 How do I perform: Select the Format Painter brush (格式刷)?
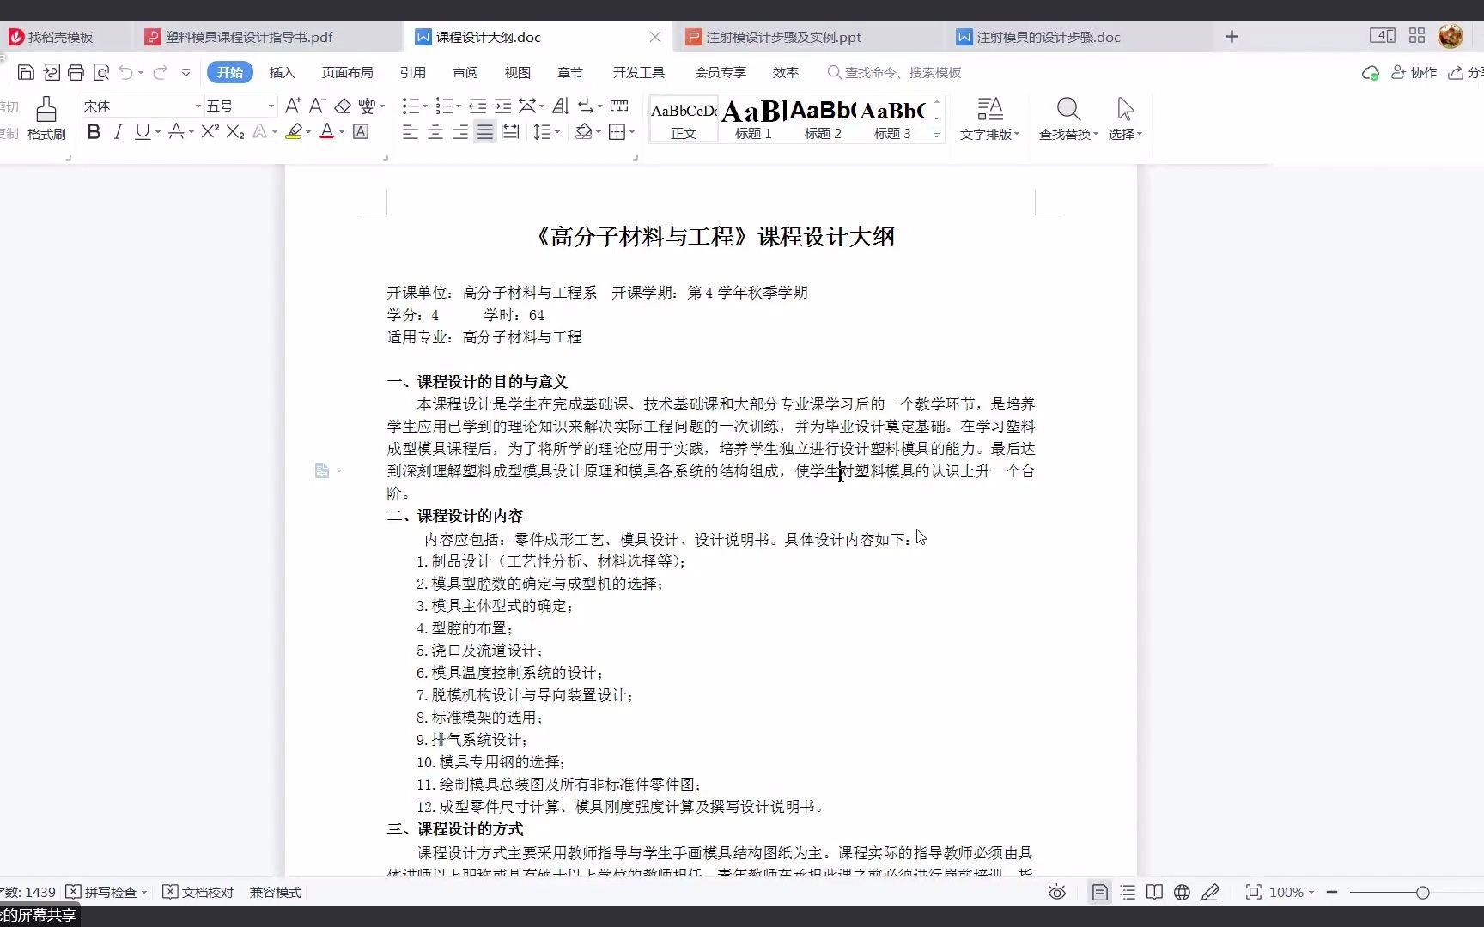(x=46, y=118)
